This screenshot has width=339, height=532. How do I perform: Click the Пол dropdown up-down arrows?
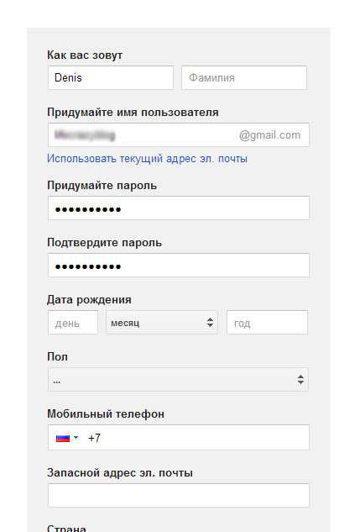300,380
